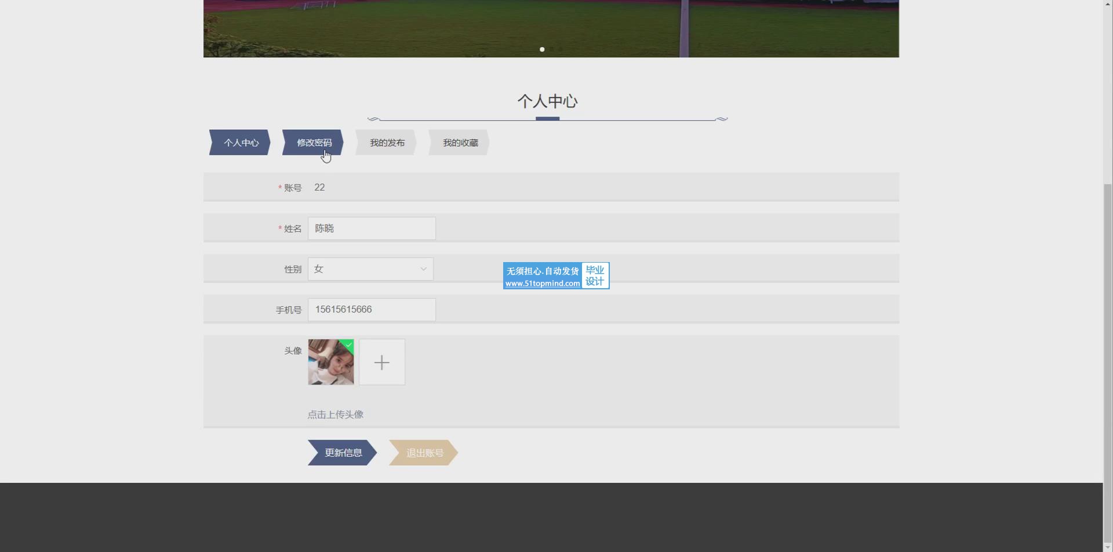Switch to the 个人中心 tab
This screenshot has width=1113, height=552.
[x=240, y=143]
